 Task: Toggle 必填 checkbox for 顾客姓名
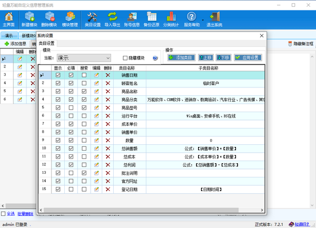point(71,83)
